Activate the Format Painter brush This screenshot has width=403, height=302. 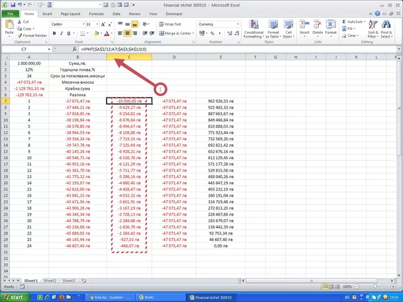pyautogui.click(x=19, y=35)
